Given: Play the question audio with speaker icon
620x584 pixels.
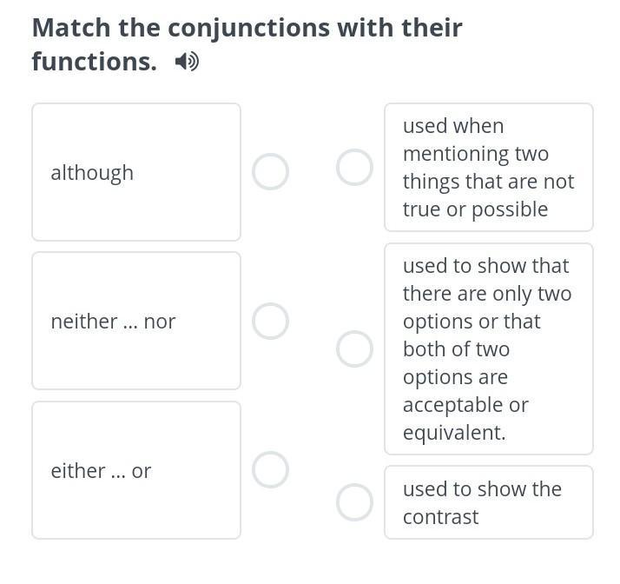Looking at the screenshot, I should click(186, 62).
